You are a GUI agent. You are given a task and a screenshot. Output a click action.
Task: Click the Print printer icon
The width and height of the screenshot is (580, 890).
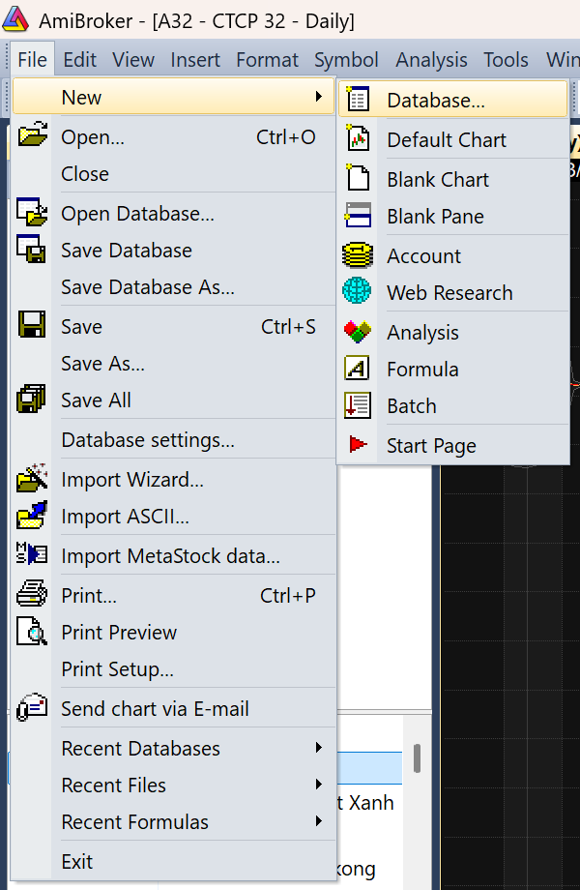click(32, 594)
